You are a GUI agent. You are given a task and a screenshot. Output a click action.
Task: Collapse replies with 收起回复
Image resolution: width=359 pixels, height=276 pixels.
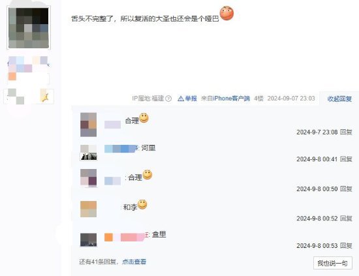[x=339, y=99]
